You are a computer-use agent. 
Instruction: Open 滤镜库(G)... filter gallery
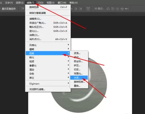[x=48, y=19]
